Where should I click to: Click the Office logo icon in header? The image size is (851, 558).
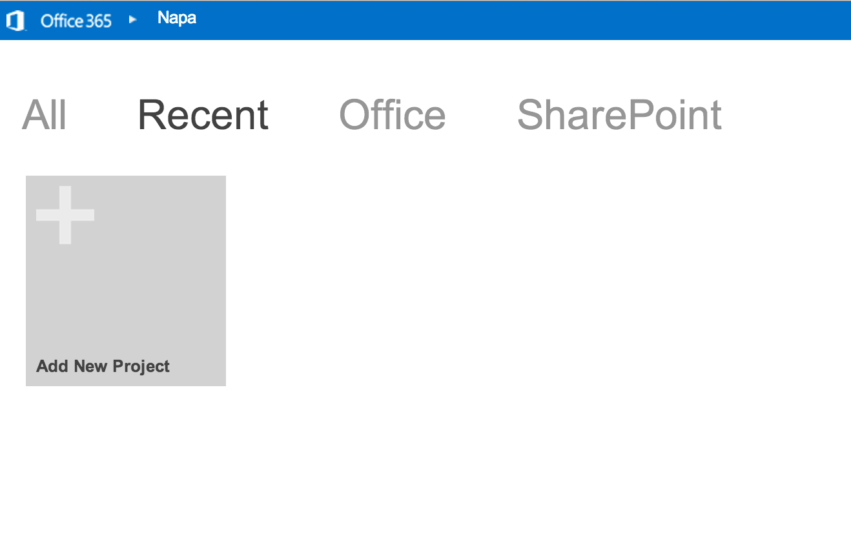[x=15, y=21]
